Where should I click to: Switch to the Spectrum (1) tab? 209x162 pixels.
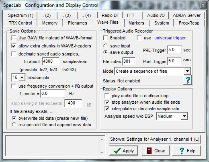[20, 15]
